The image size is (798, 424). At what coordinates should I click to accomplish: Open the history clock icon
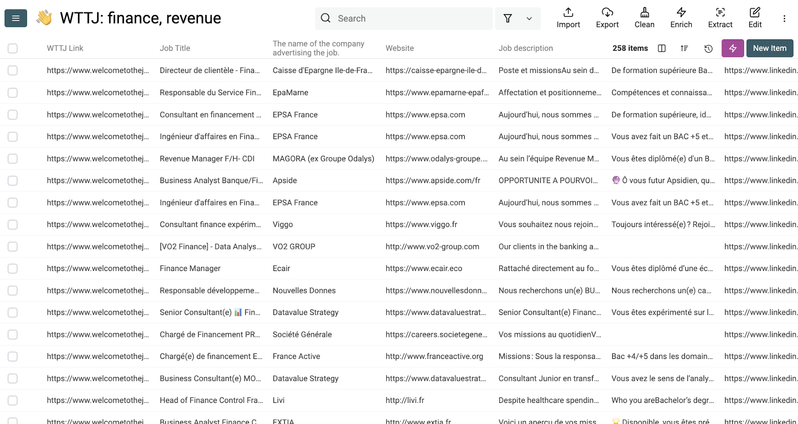[x=709, y=49]
